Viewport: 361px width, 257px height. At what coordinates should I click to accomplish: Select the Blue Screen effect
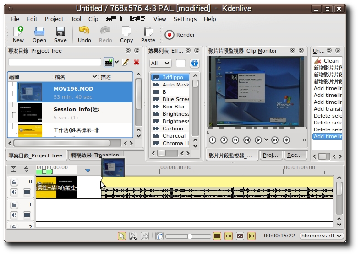point(170,99)
